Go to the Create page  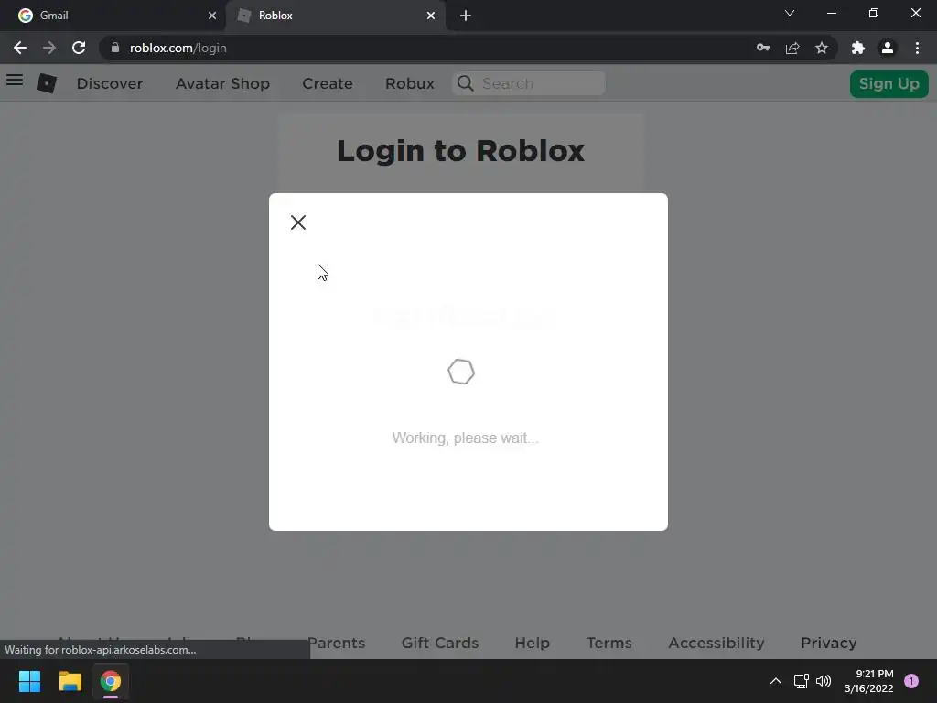[x=328, y=83]
